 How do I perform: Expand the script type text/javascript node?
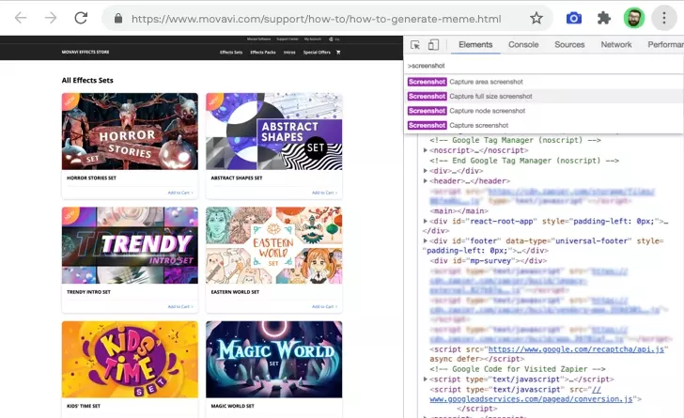click(x=426, y=379)
